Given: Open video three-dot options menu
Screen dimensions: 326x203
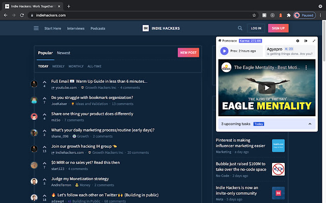Looking at the screenshot, I should point(306,67).
